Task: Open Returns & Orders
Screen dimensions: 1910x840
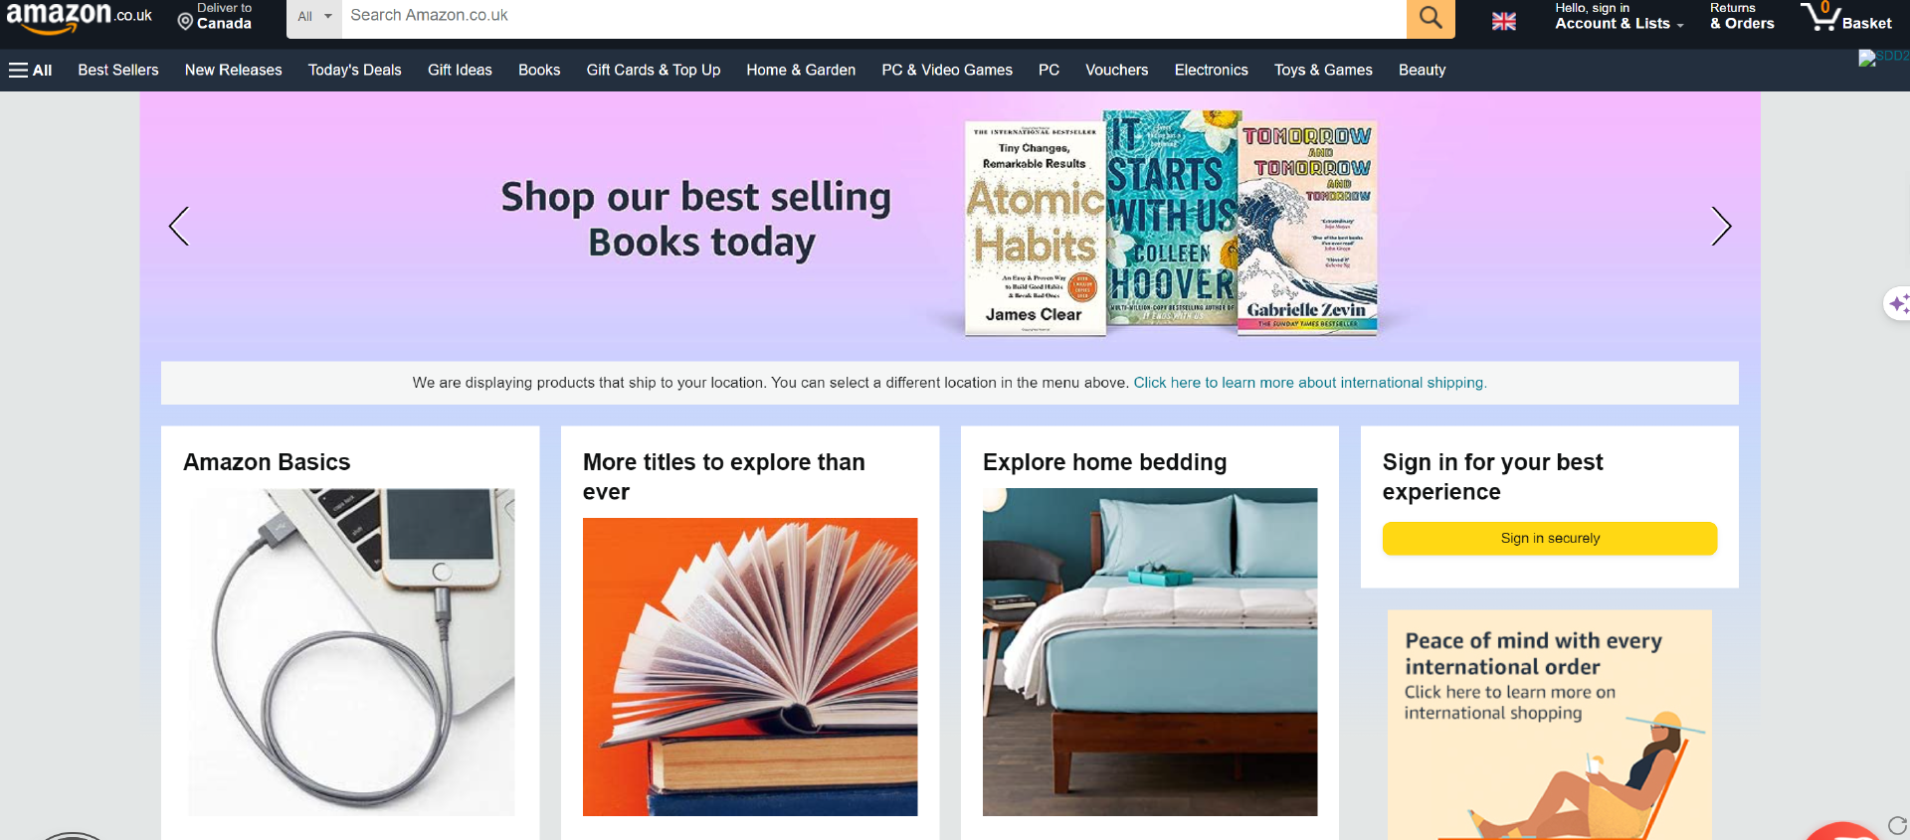Action: (1742, 17)
